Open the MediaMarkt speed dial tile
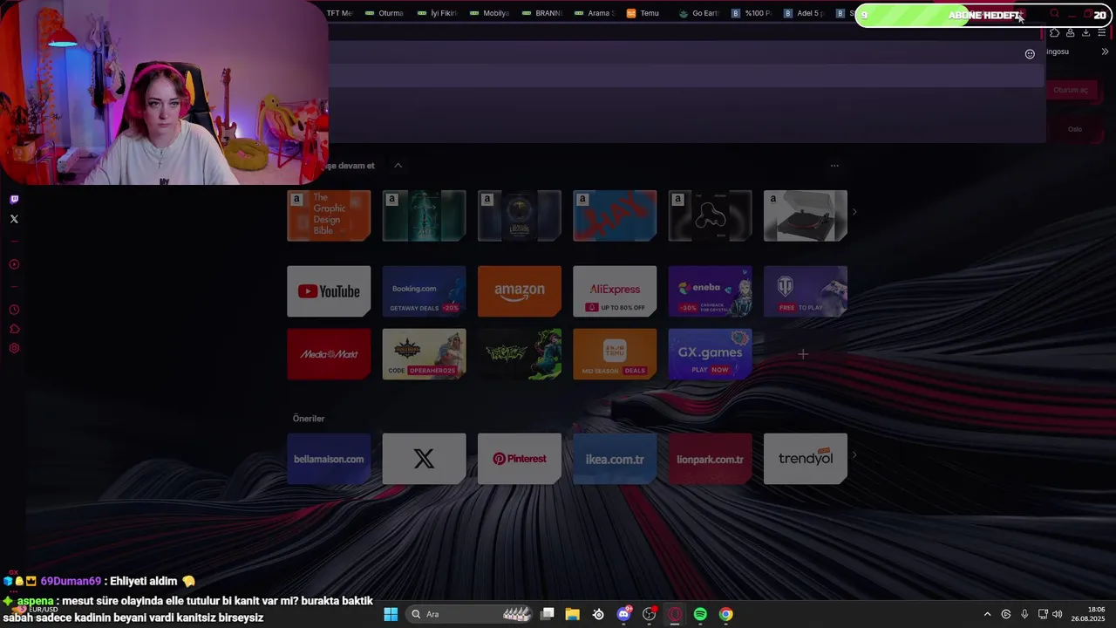The image size is (1116, 628). coord(329,354)
